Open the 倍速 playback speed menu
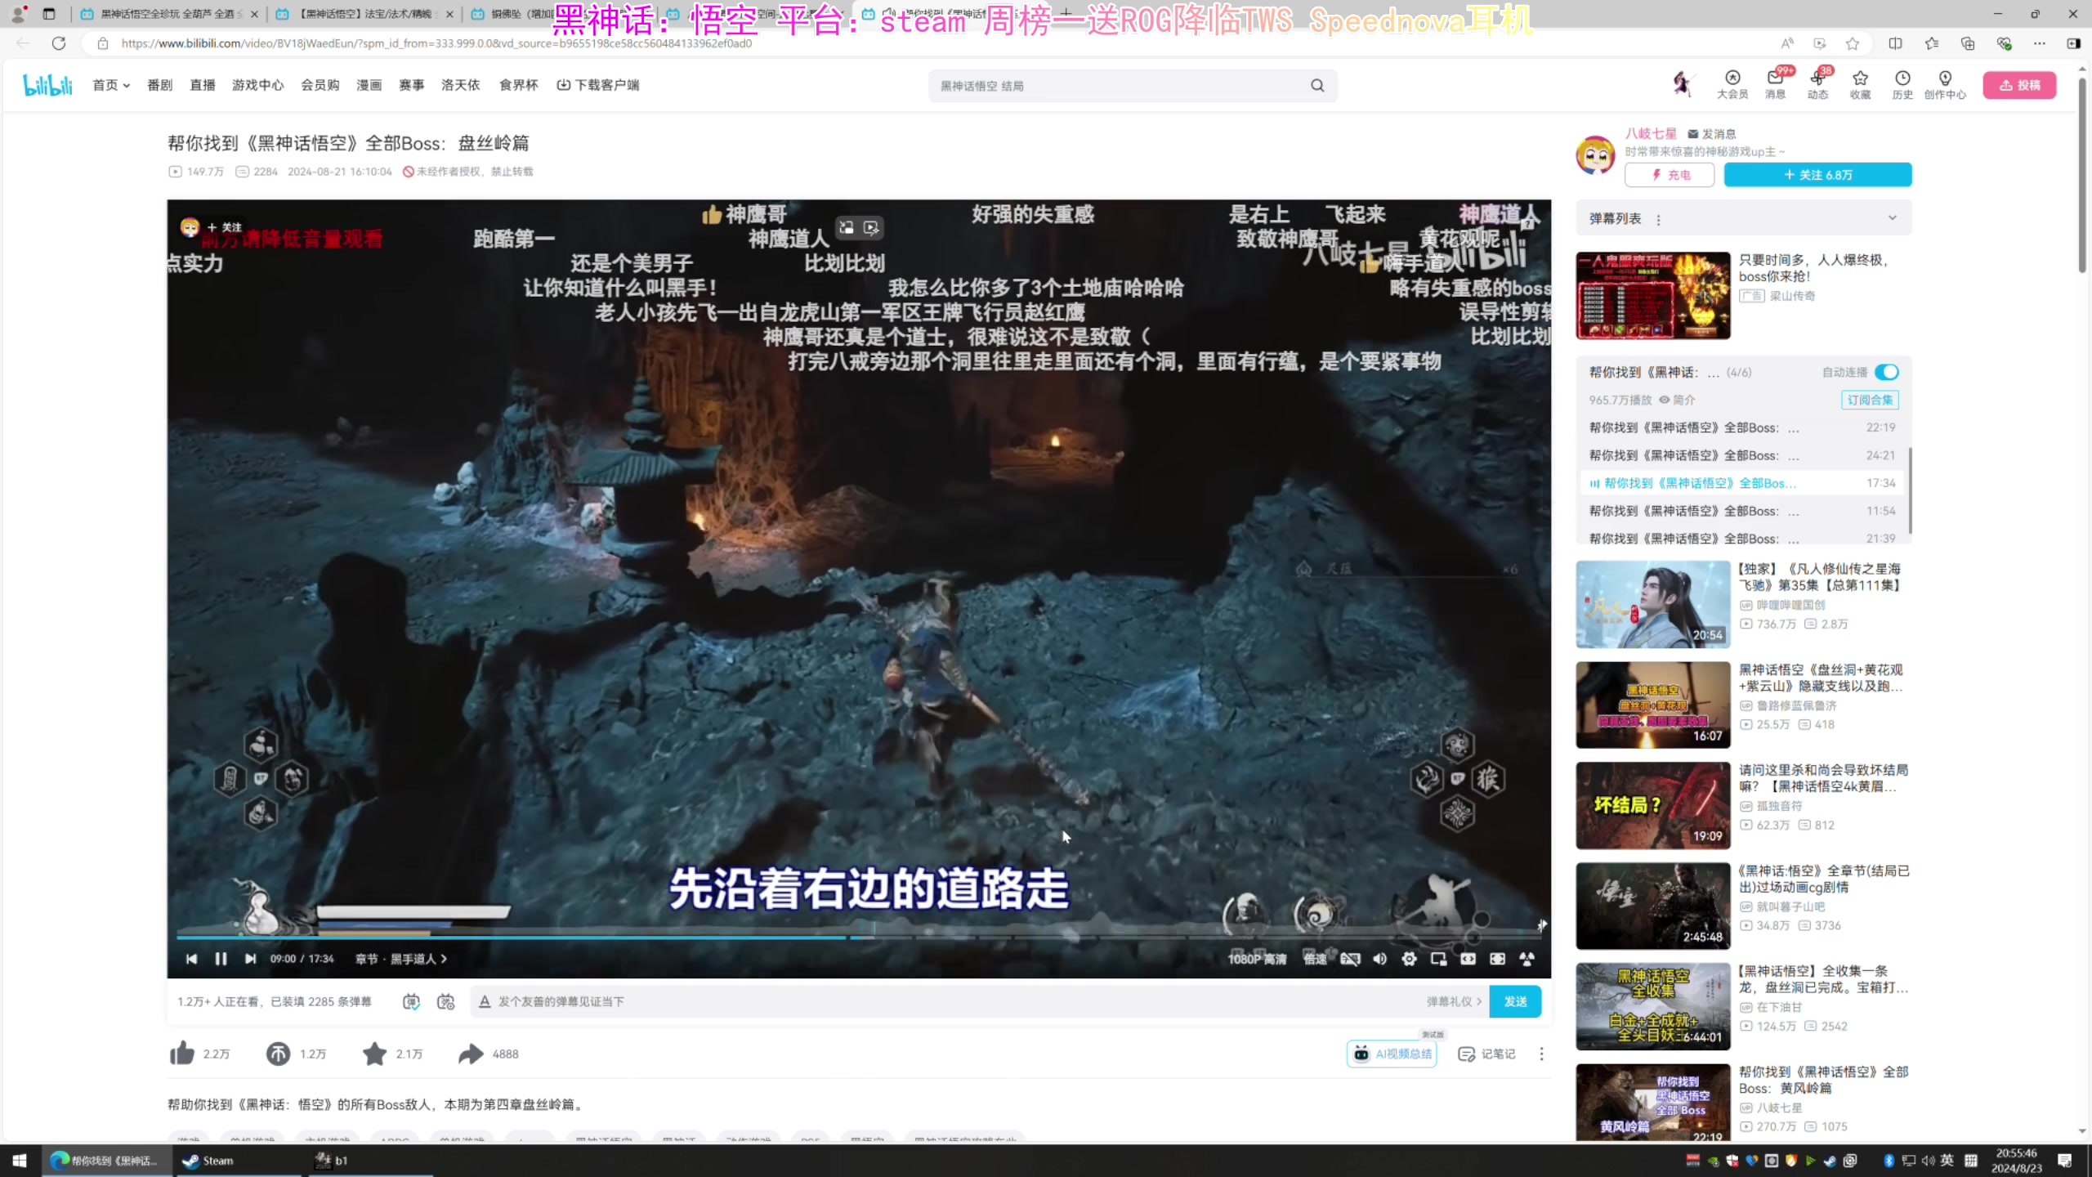Screen dimensions: 2092x1177 (x=1315, y=959)
